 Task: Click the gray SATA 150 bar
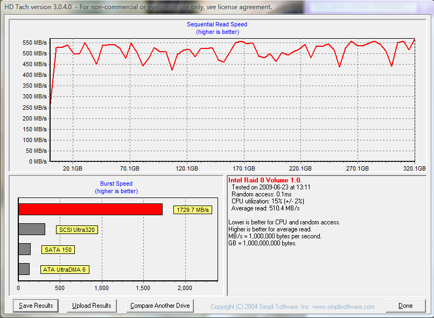(x=24, y=249)
